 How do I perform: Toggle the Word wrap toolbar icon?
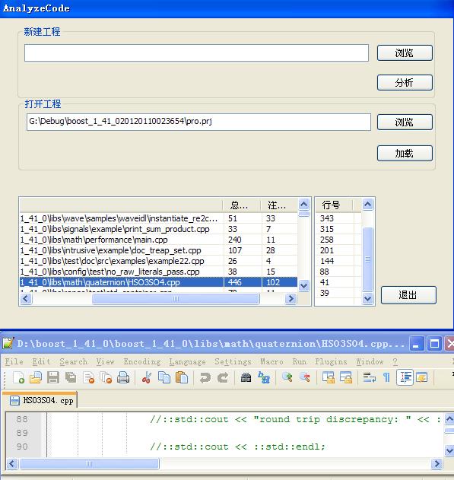coord(370,377)
